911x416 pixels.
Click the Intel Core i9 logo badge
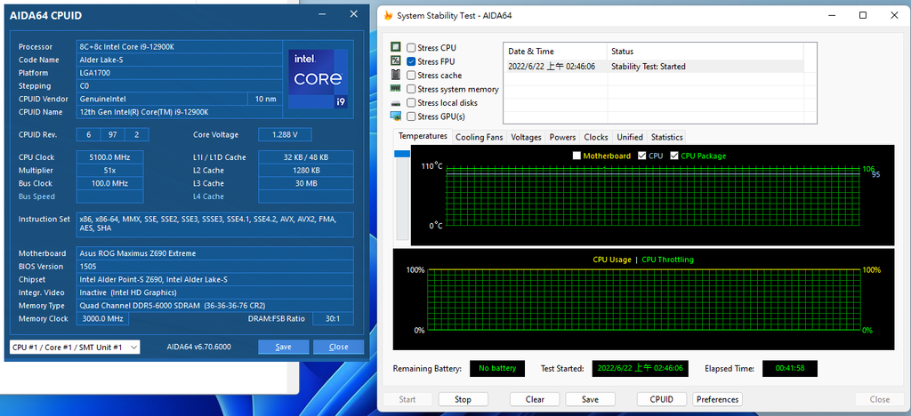click(318, 79)
